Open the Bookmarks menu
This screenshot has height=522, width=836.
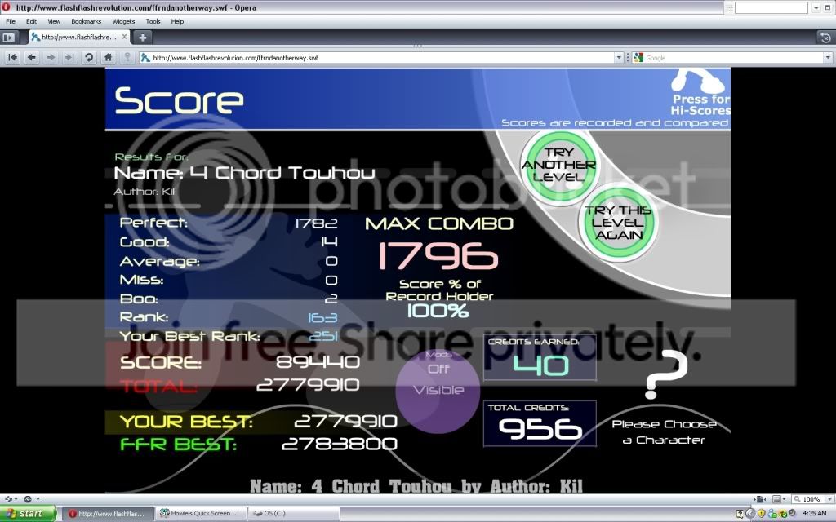pyautogui.click(x=86, y=21)
